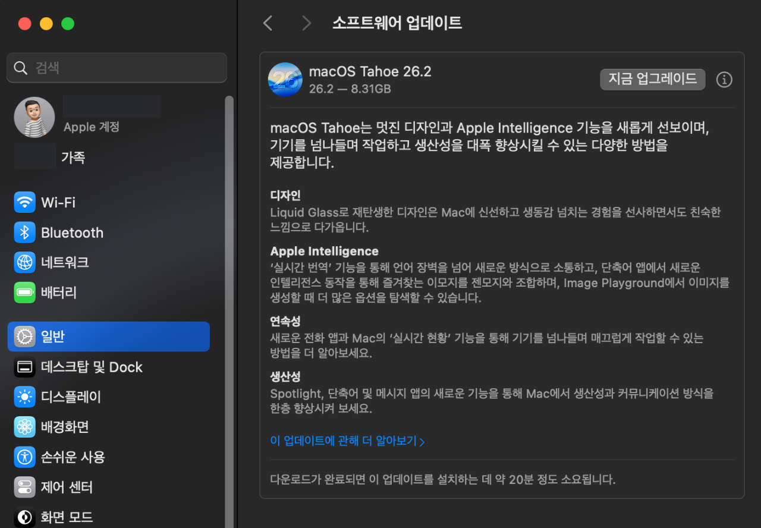761x528 pixels.
Task: Click the sidebar vertical scrollbar
Action: (229, 297)
